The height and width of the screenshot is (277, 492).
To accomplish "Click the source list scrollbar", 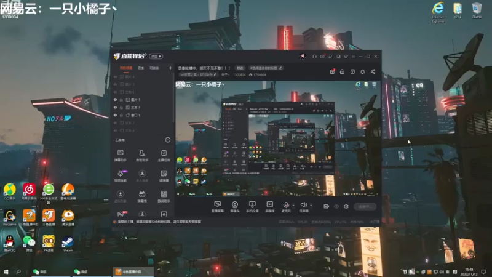I will (x=173, y=97).
